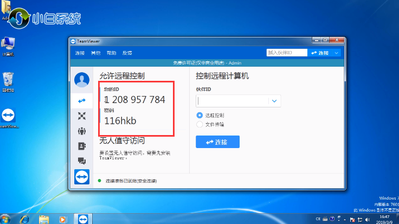Select the 远程控制 radio button
This screenshot has width=399, height=224.
pyautogui.click(x=200, y=116)
